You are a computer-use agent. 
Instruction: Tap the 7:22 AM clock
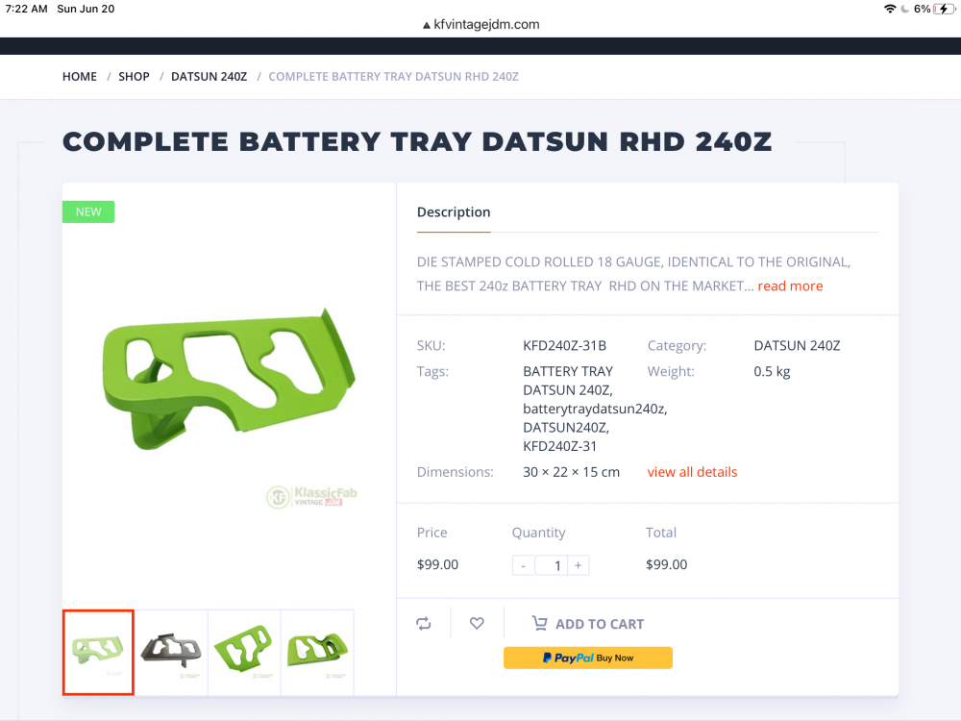click(26, 9)
